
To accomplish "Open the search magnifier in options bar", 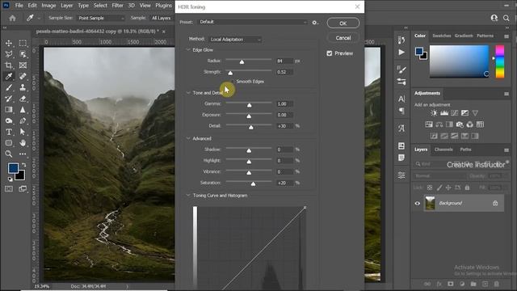I will [506, 18].
